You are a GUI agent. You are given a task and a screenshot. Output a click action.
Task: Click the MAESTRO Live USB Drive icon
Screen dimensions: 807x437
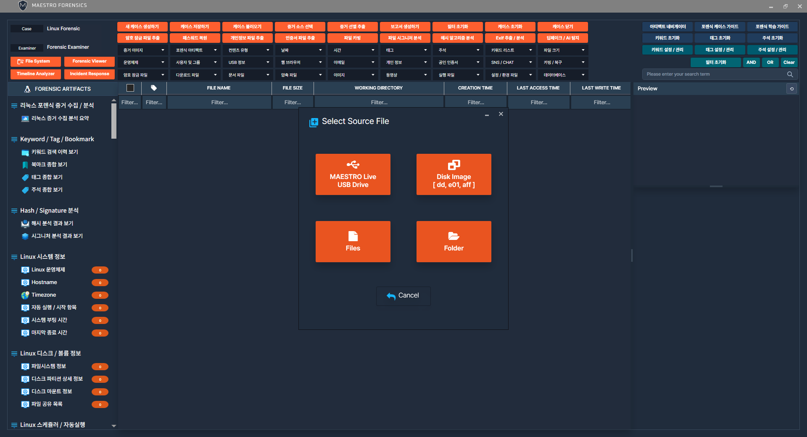point(353,164)
